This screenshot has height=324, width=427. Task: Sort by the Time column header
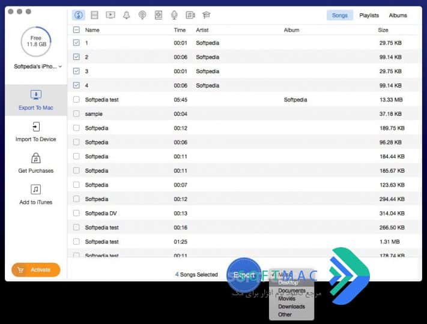[x=180, y=30]
